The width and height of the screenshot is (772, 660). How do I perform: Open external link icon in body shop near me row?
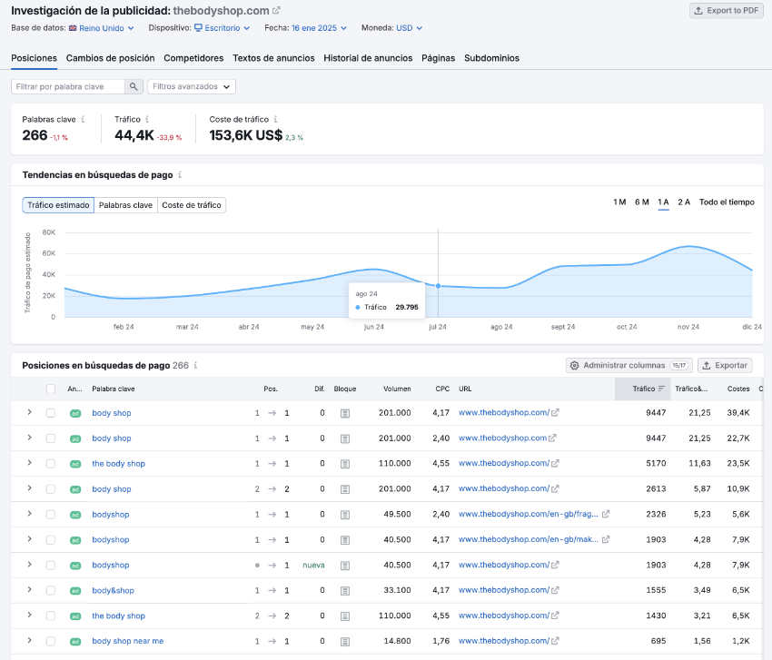click(x=555, y=641)
